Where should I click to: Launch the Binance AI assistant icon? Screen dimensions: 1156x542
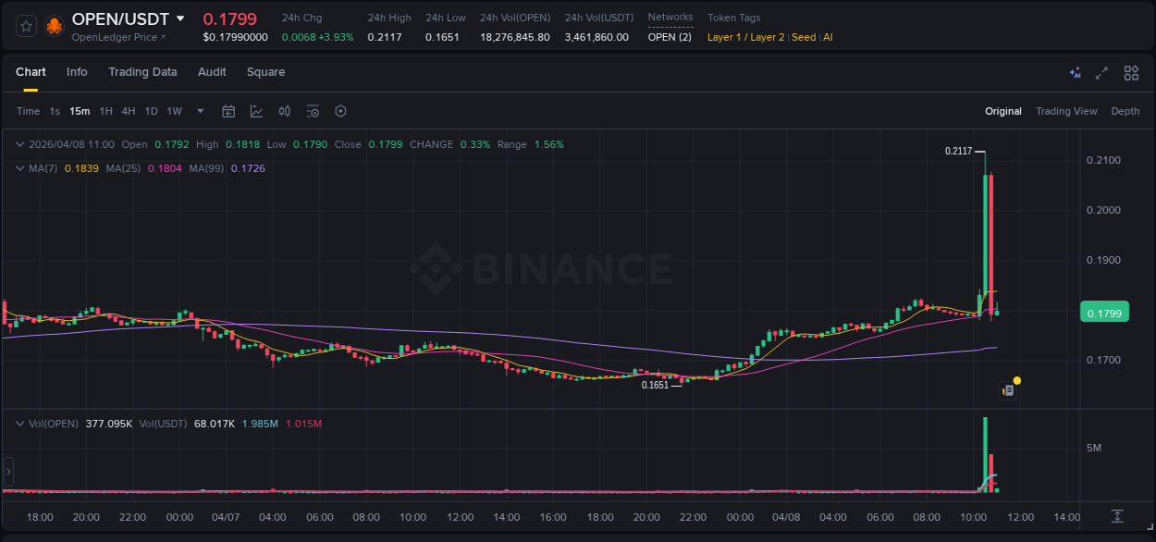(1075, 72)
